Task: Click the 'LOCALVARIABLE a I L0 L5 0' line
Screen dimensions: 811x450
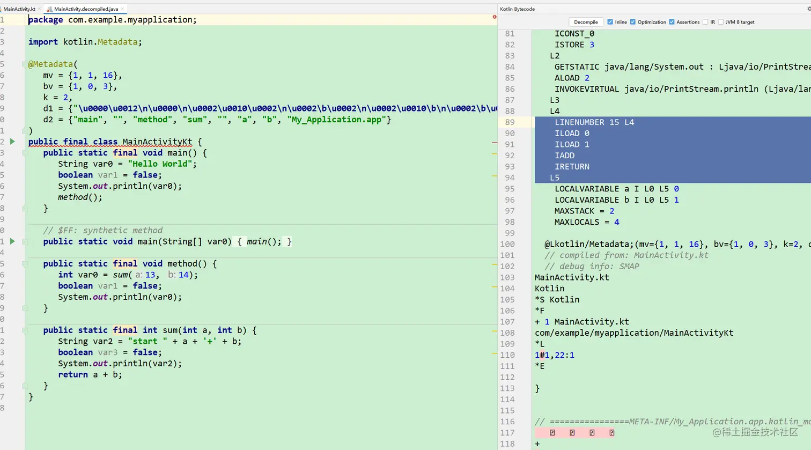Action: (617, 189)
